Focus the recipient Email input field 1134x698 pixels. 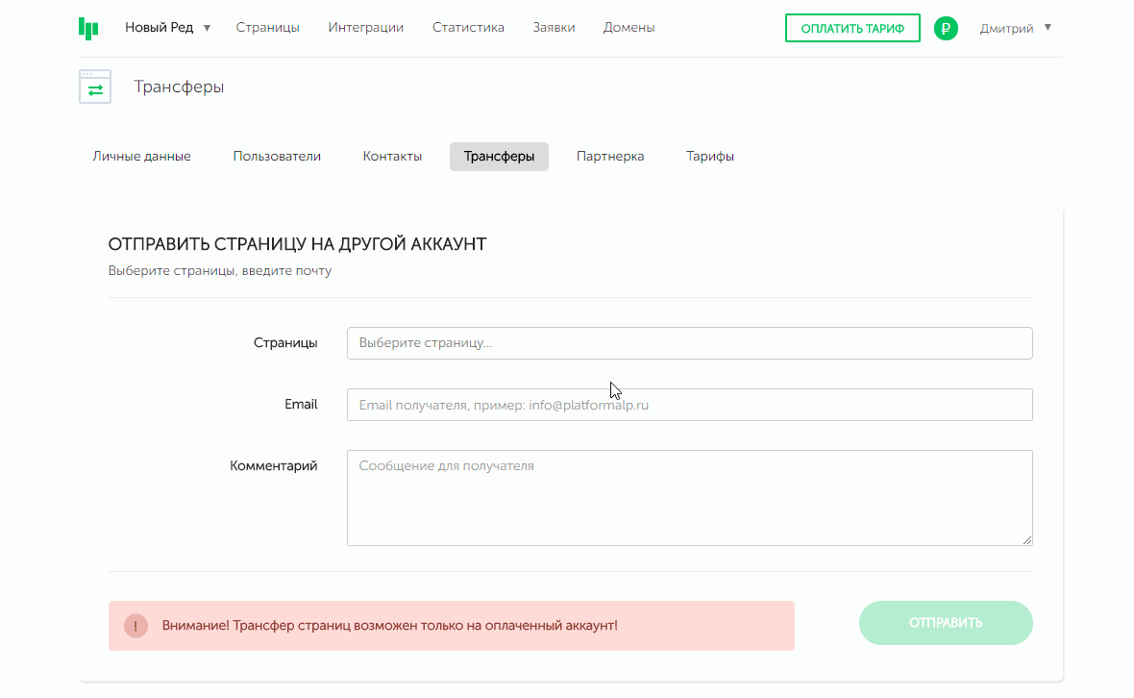(x=689, y=405)
